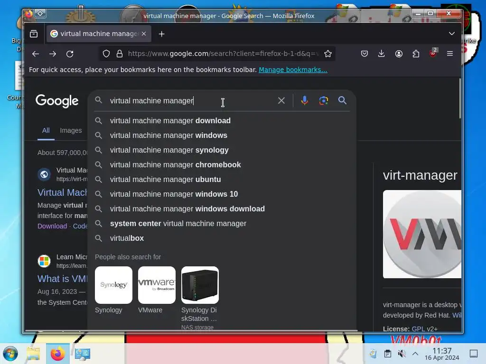Image resolution: width=486 pixels, height=364 pixels.
Task: Open Firefox View from the tab bar
Action: click(34, 34)
